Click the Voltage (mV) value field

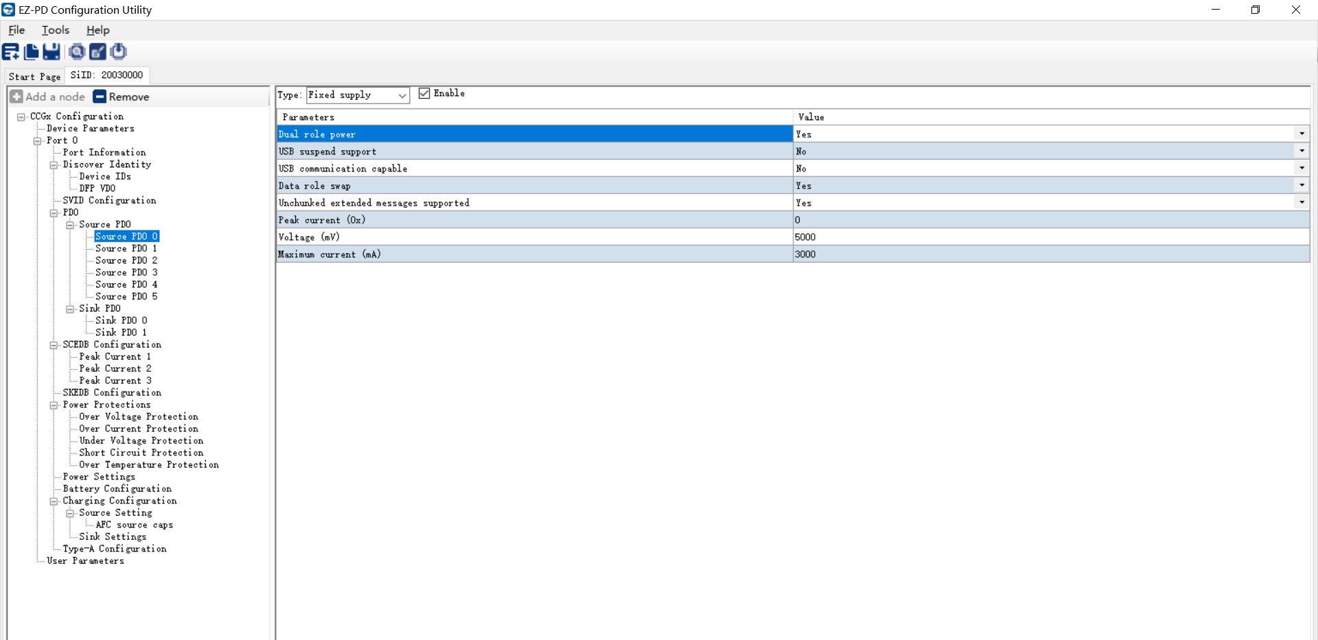[x=1051, y=237]
